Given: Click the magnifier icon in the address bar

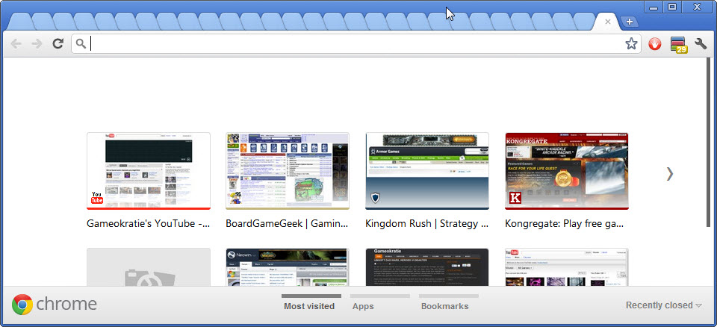Looking at the screenshot, I should (81, 44).
